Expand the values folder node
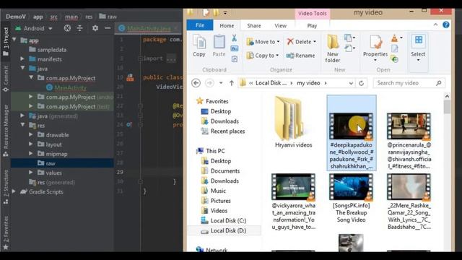Screen dimensions: 462x260 30,173
